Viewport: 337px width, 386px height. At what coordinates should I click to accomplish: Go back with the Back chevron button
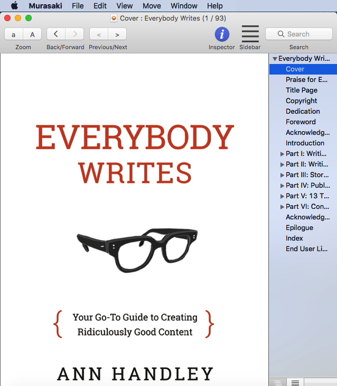[x=56, y=34]
